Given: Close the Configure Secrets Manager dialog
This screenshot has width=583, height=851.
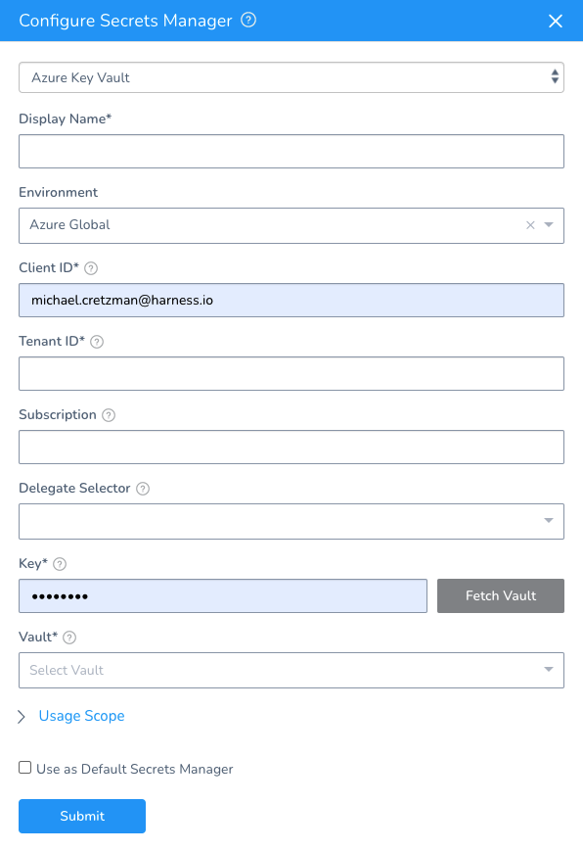Looking at the screenshot, I should 556,21.
